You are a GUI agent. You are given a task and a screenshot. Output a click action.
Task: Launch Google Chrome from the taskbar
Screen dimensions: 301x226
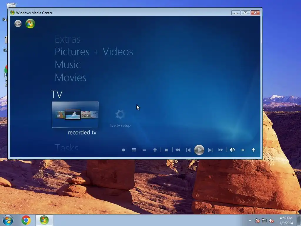[x=26, y=220]
